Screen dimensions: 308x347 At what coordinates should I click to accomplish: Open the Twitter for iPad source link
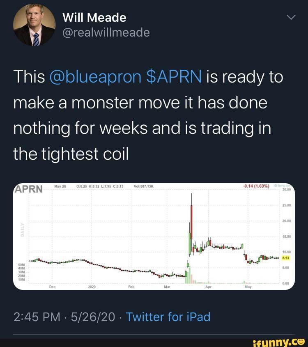[168, 317]
